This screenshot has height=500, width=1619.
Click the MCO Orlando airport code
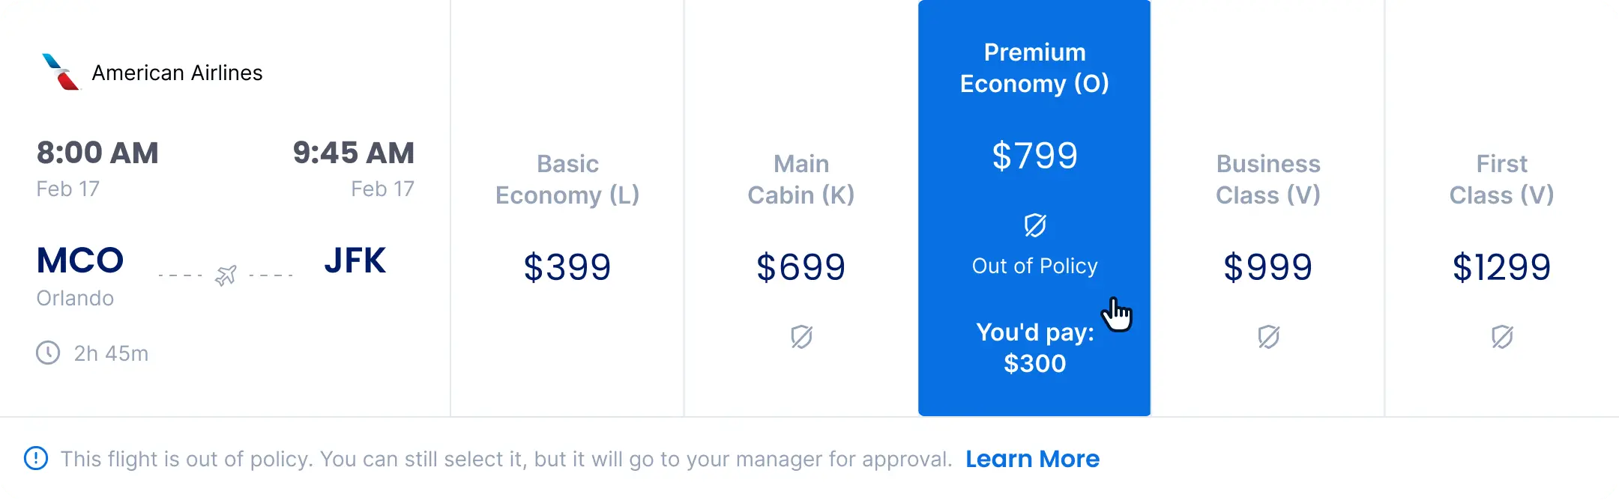[80, 260]
